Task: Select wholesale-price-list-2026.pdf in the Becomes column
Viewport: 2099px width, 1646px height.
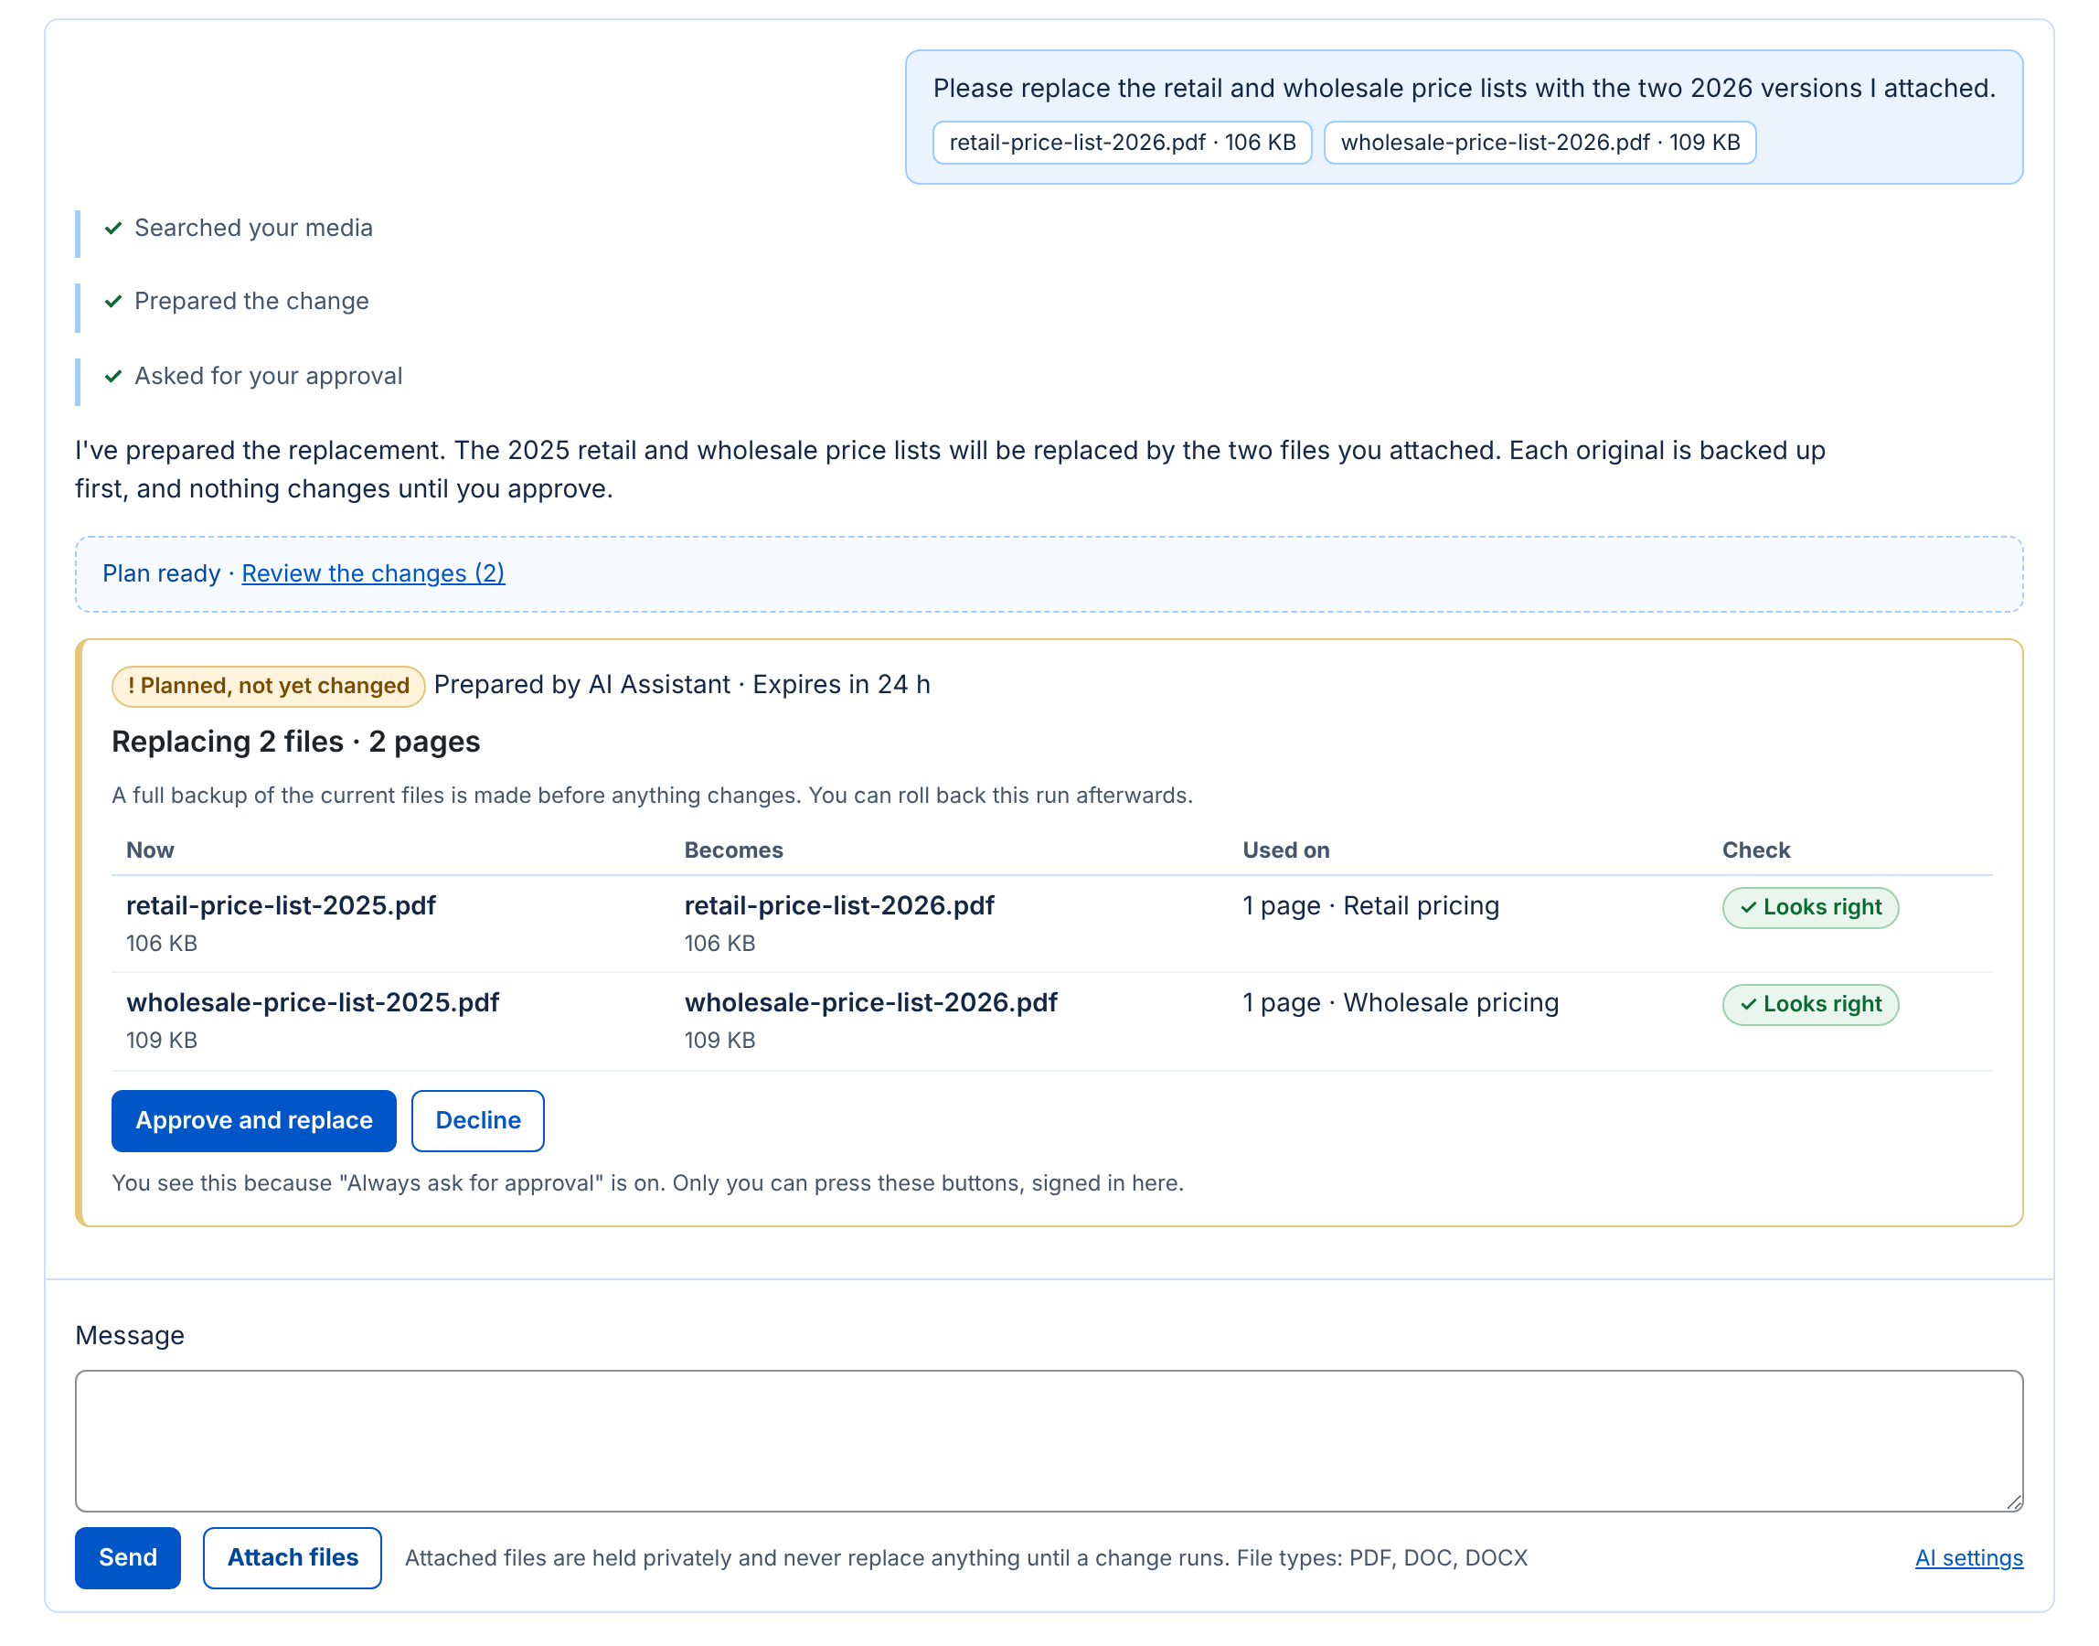Action: point(871,1002)
